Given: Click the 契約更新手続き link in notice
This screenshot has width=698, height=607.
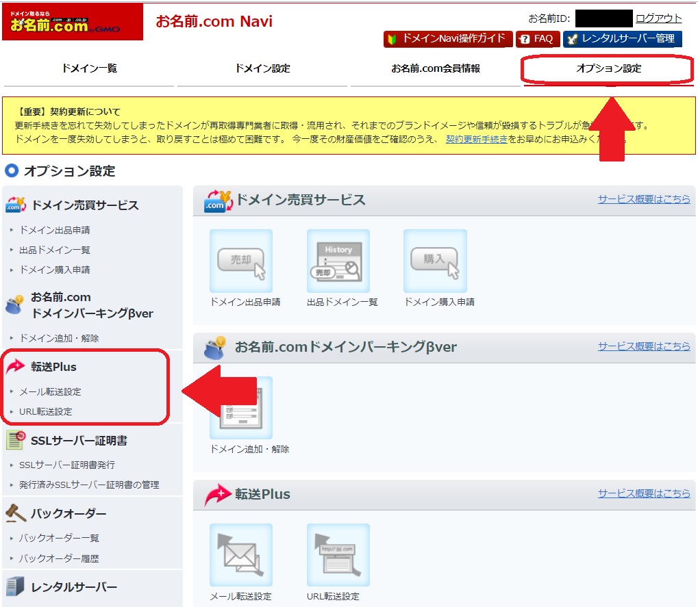Looking at the screenshot, I should pyautogui.click(x=476, y=139).
